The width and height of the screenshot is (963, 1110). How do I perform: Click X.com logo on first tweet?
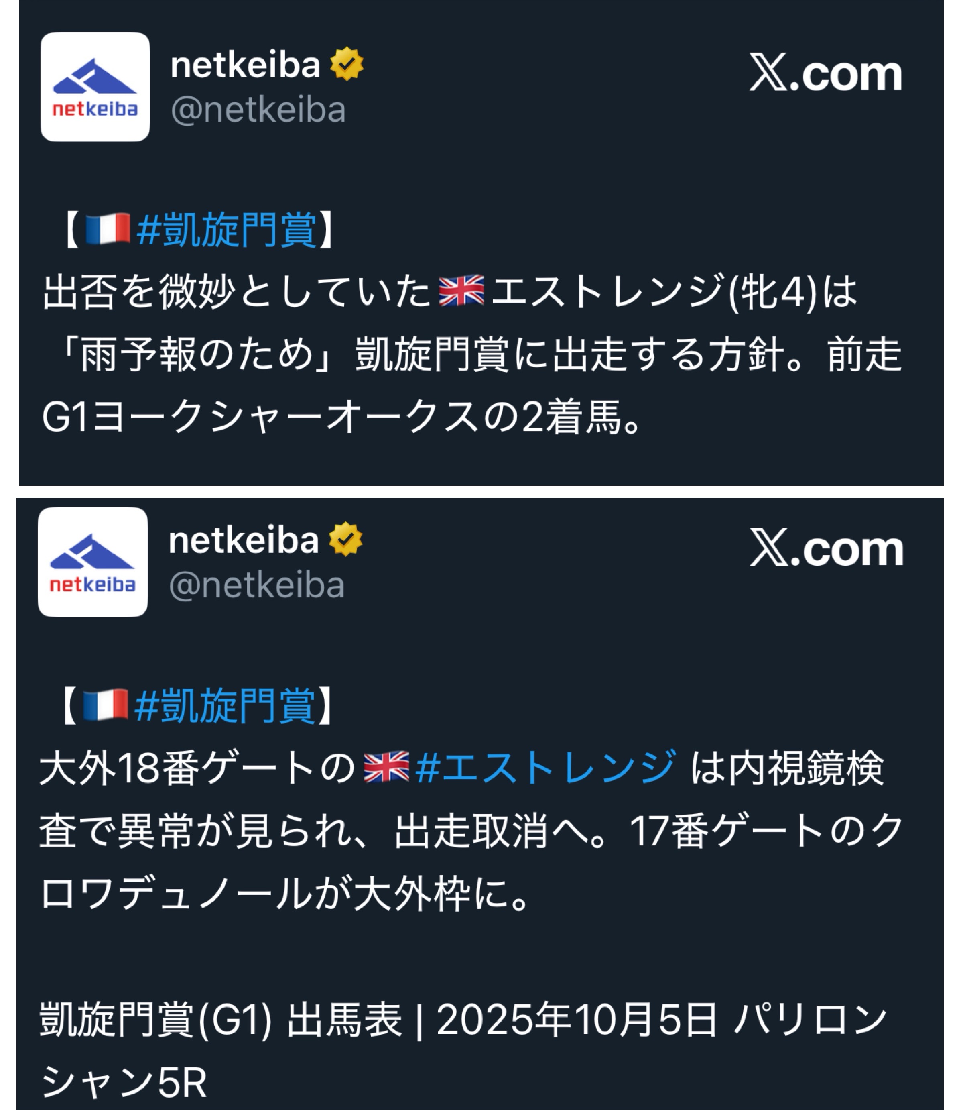tap(825, 73)
